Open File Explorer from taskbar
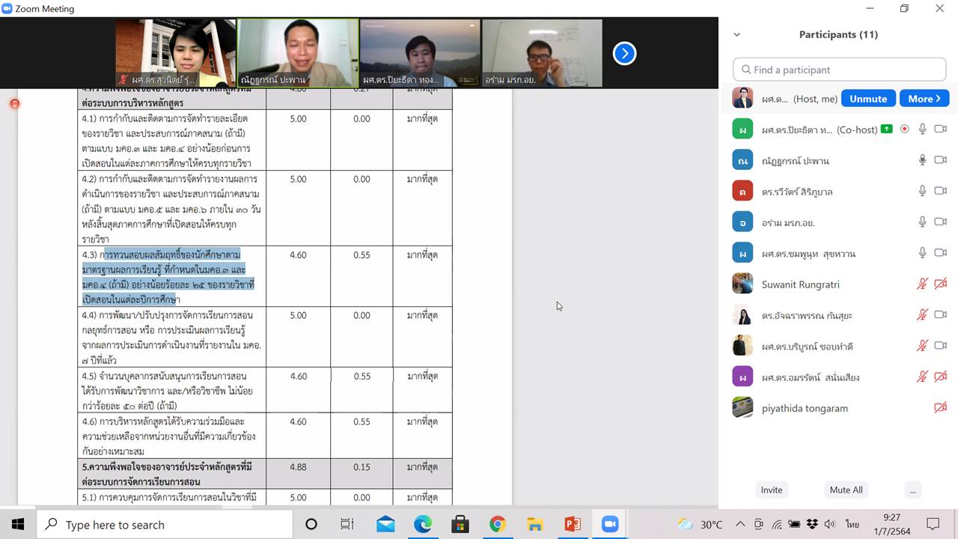Screen dimensions: 958x539 coord(535,524)
